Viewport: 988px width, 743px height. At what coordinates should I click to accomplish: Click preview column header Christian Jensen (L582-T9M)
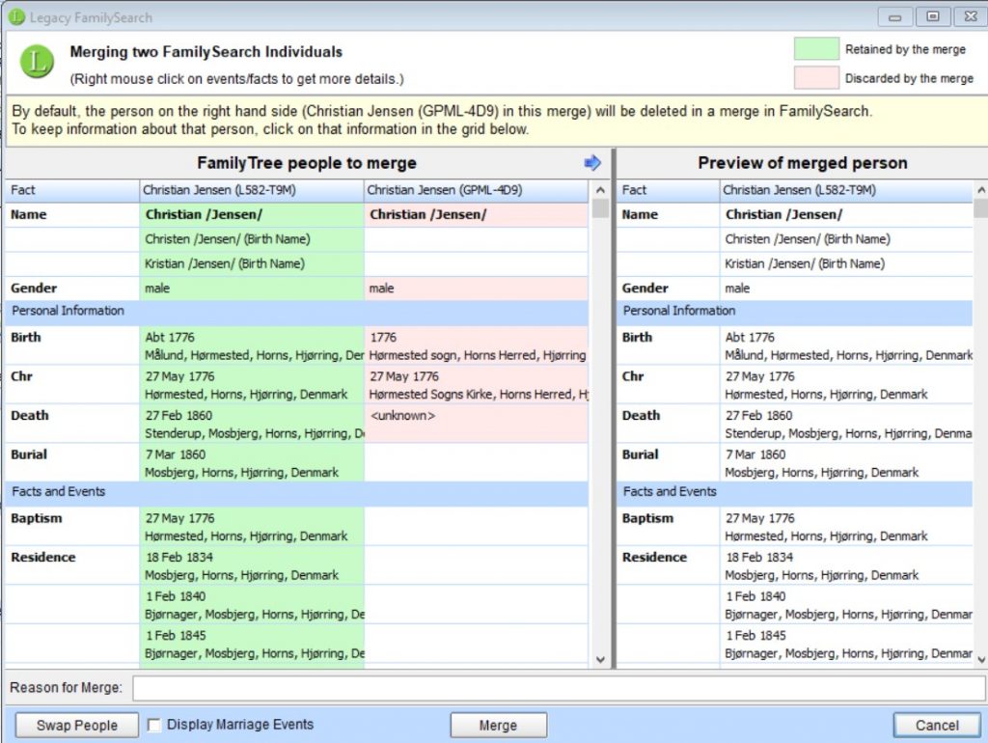pos(846,190)
